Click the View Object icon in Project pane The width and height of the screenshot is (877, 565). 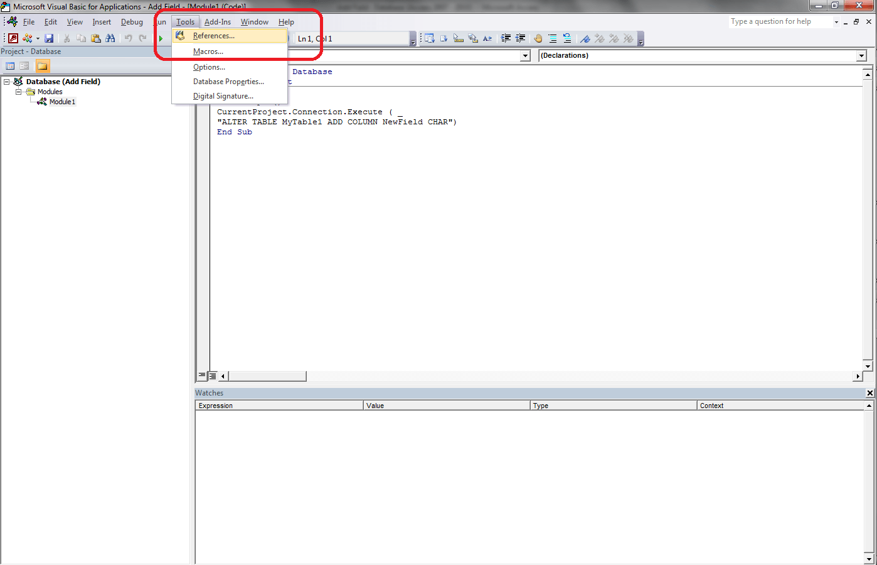[24, 66]
